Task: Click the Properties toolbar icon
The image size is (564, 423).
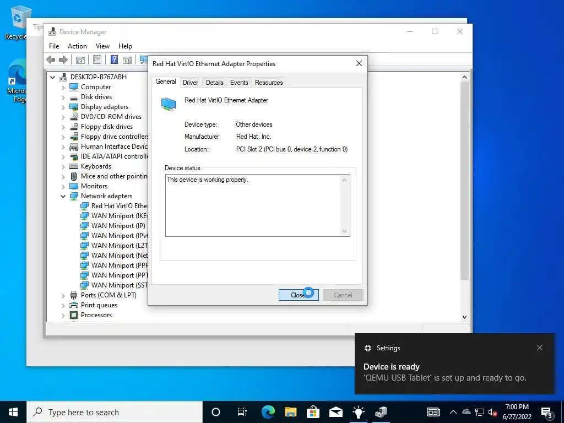Action: pos(97,59)
